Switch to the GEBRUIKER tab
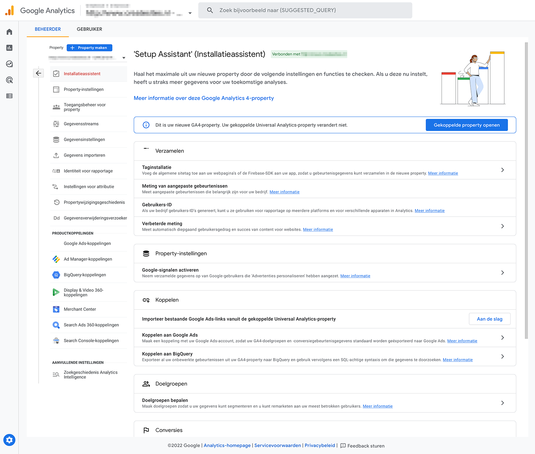 90,29
